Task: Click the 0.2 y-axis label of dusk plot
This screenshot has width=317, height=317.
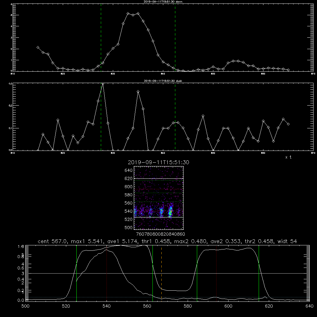Action: tap(11, 106)
